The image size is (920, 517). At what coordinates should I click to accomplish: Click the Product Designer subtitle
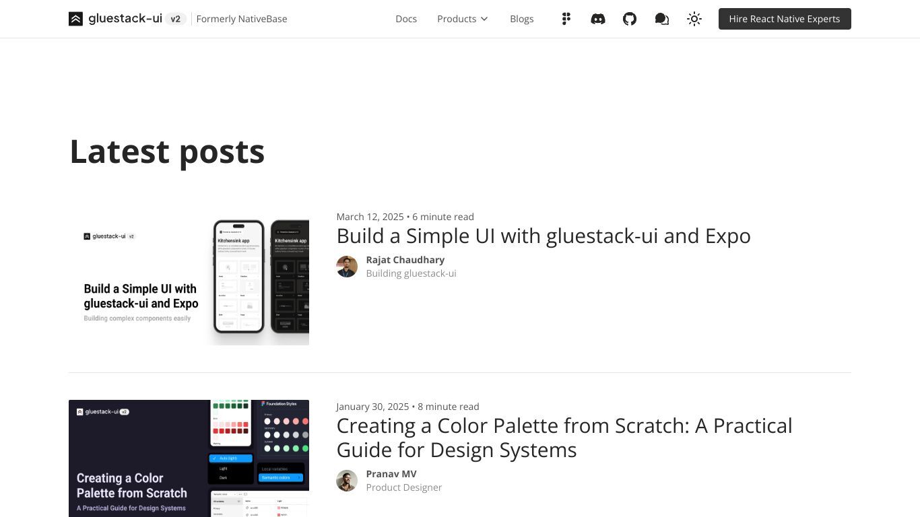(x=404, y=487)
